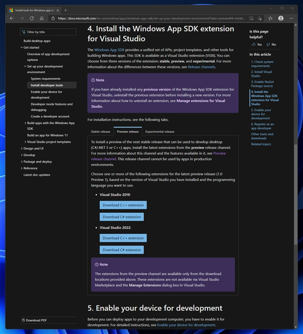Open Latest doc updates
The image size is (303, 334).
pyautogui.click(x=37, y=175)
